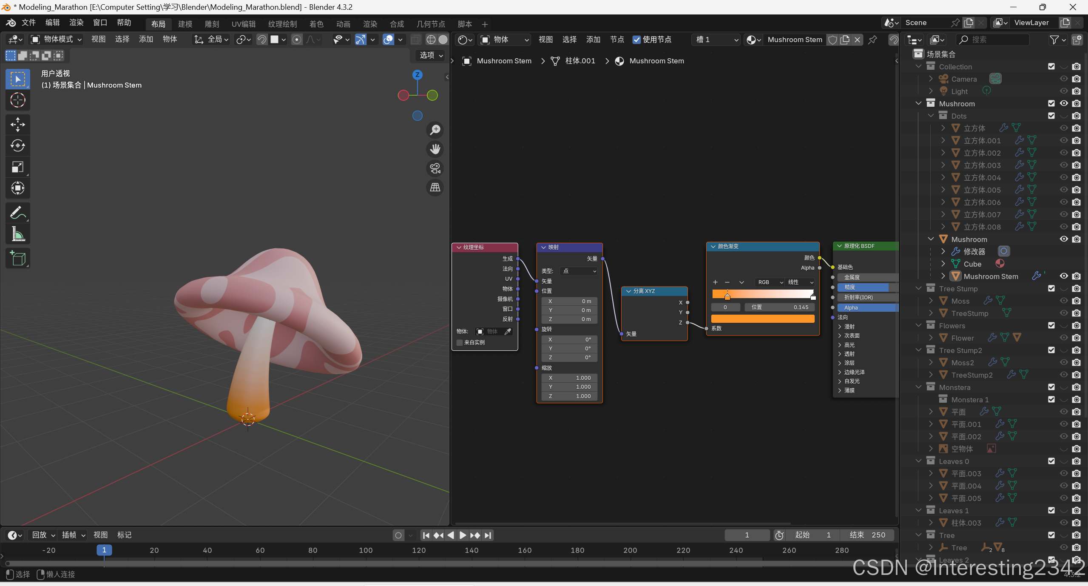The width and height of the screenshot is (1088, 586).
Task: Collapse the Dots collection in outliner
Action: point(931,116)
